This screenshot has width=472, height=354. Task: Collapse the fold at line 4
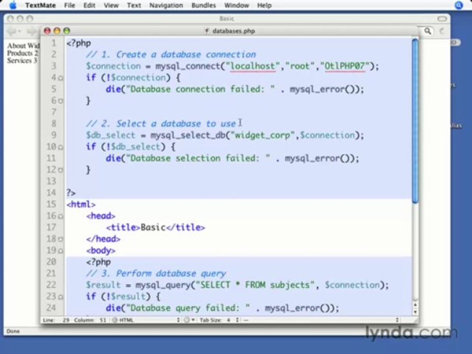[x=60, y=78]
